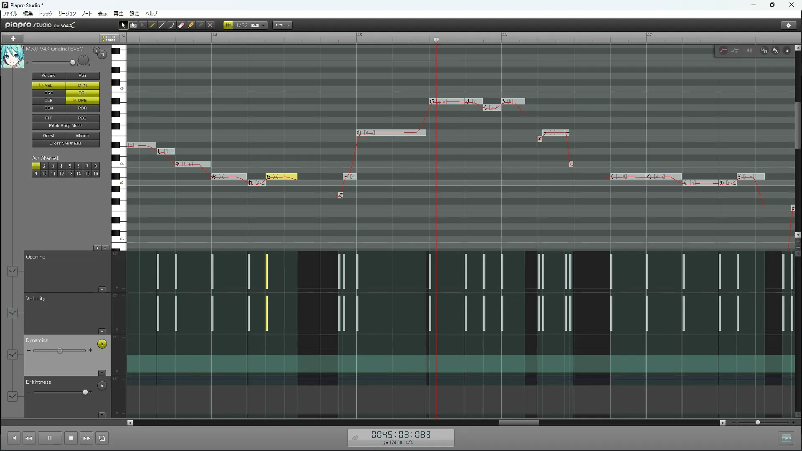Viewport: 802px width, 451px height.
Task: Select the curve drawing tool
Action: 171,25
